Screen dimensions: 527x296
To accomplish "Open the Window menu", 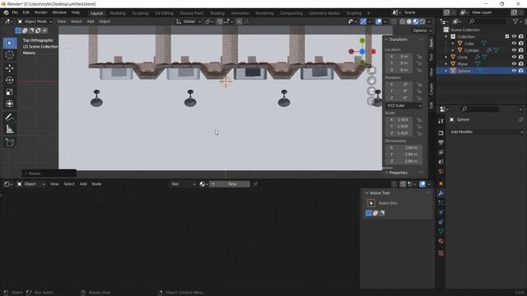I will (59, 13).
